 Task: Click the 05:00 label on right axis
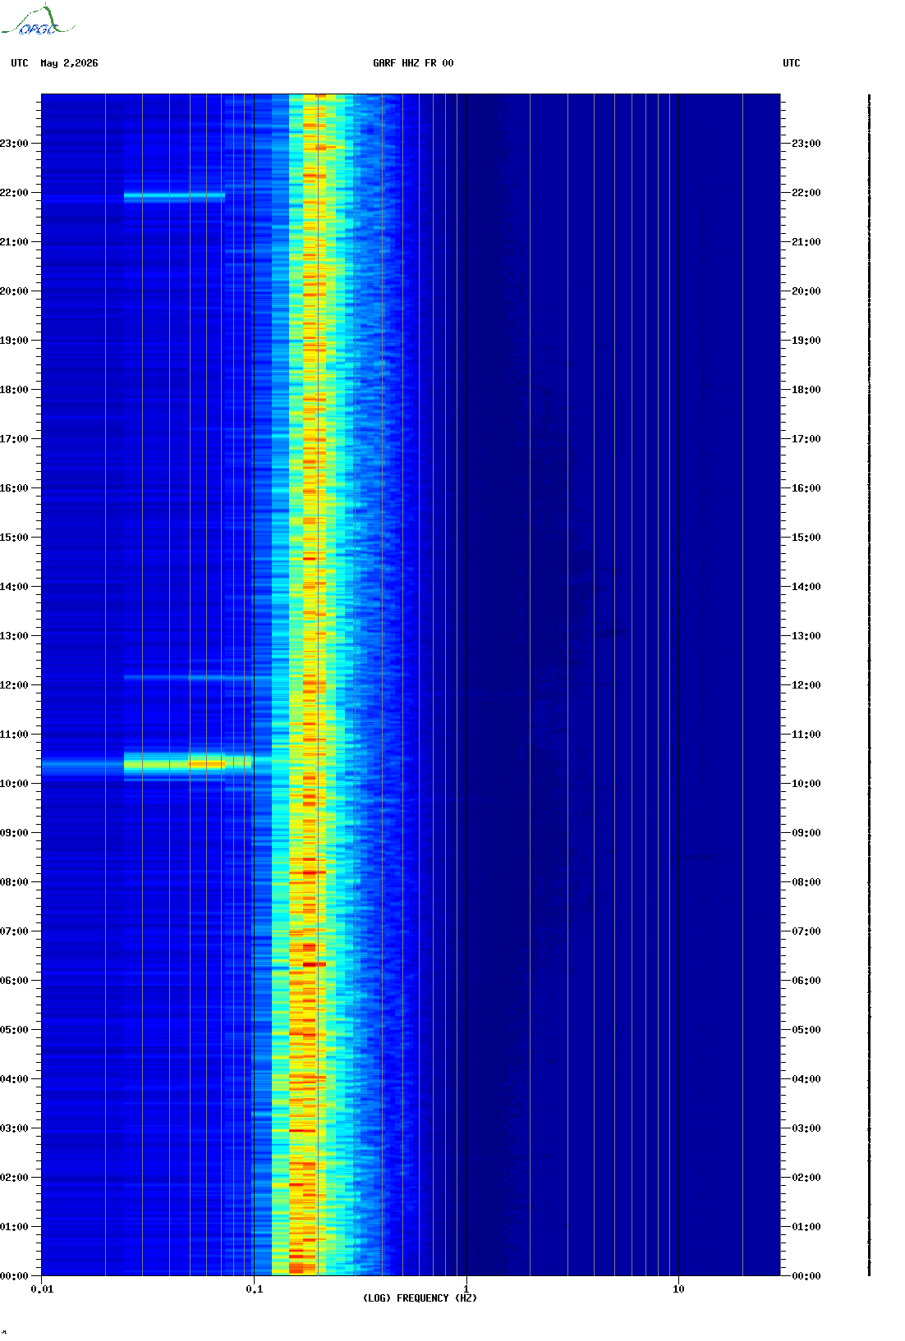[x=806, y=1030]
